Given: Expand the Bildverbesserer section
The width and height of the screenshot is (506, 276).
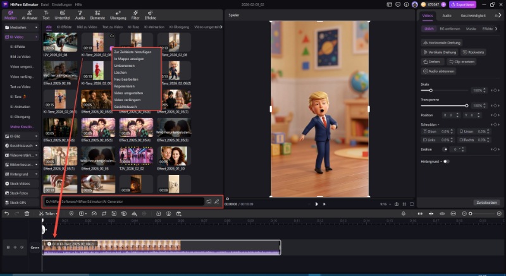Looking at the screenshot, I should 36,165.
